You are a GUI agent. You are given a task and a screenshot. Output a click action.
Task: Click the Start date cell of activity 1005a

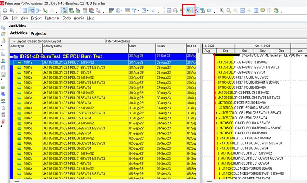coord(142,123)
